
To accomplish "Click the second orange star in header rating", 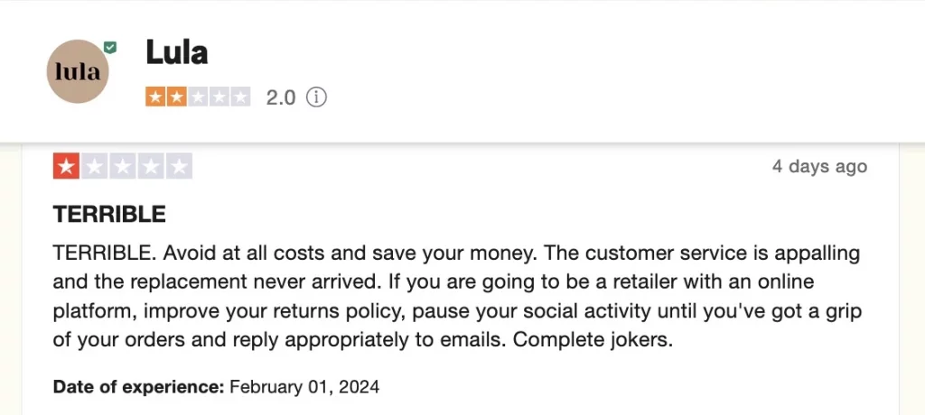I will coord(176,97).
